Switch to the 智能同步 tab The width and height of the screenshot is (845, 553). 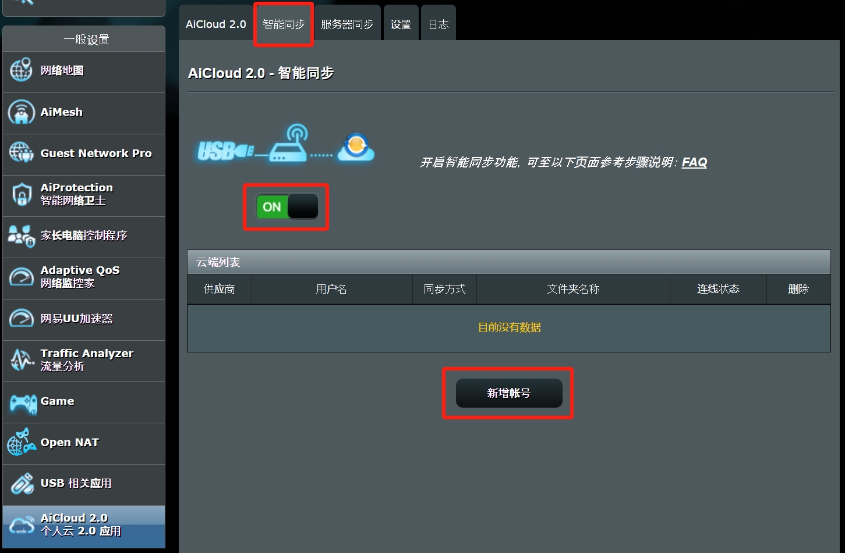point(284,24)
